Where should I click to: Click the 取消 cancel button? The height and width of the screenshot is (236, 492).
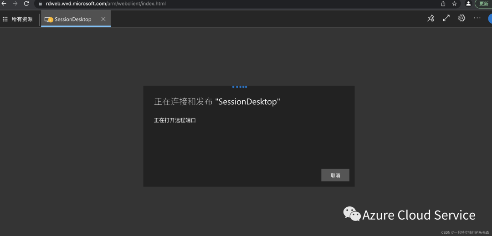[x=335, y=175]
